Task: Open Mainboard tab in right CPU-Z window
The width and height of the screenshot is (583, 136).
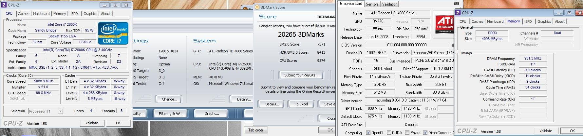Action: coord(495,21)
